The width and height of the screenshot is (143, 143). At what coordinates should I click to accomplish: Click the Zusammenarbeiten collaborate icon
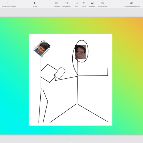132,3
